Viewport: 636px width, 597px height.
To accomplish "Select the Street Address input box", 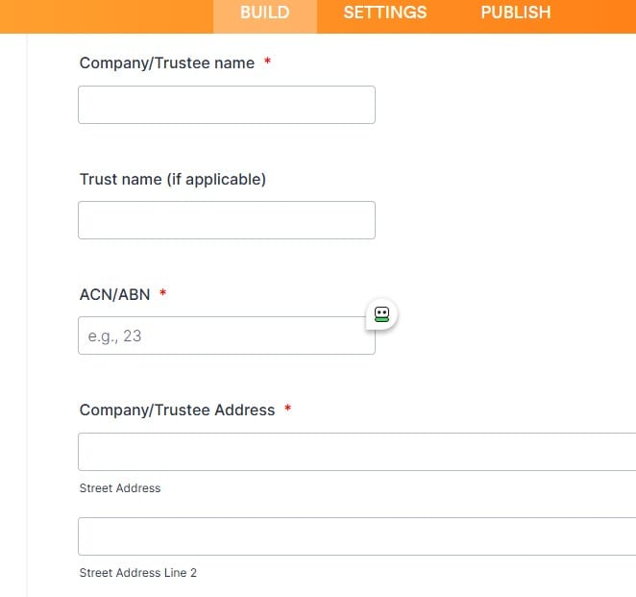I will coord(355,452).
